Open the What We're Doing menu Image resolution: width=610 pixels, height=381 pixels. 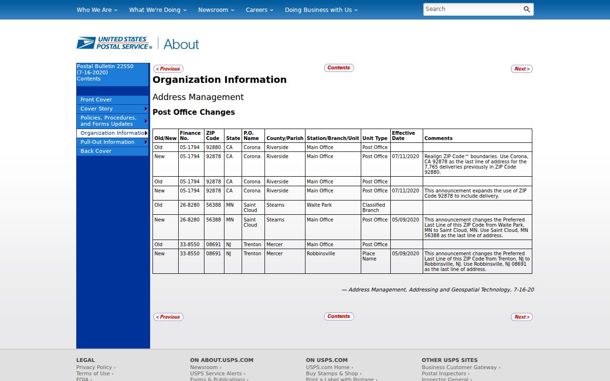158,10
